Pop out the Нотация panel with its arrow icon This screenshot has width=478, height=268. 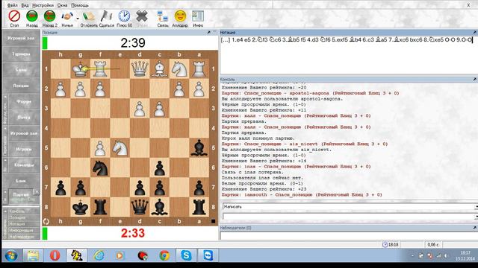(474, 32)
